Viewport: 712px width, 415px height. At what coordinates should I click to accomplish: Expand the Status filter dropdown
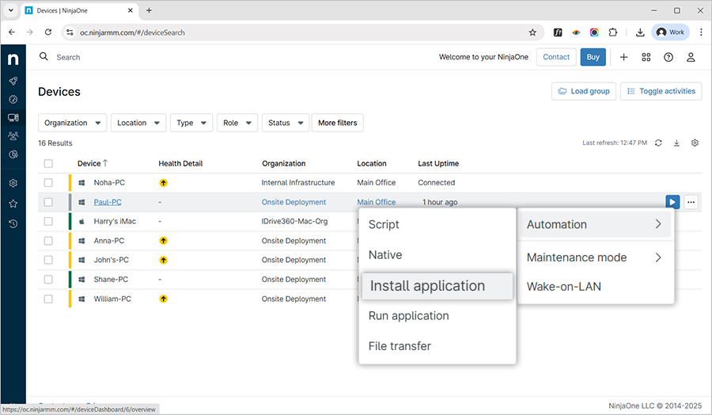[x=285, y=123]
